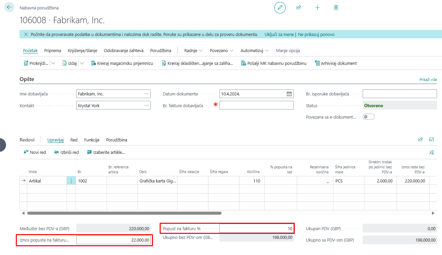The height and width of the screenshot is (255, 442).
Task: Click the trash delete icon
Action: (x=336, y=7)
